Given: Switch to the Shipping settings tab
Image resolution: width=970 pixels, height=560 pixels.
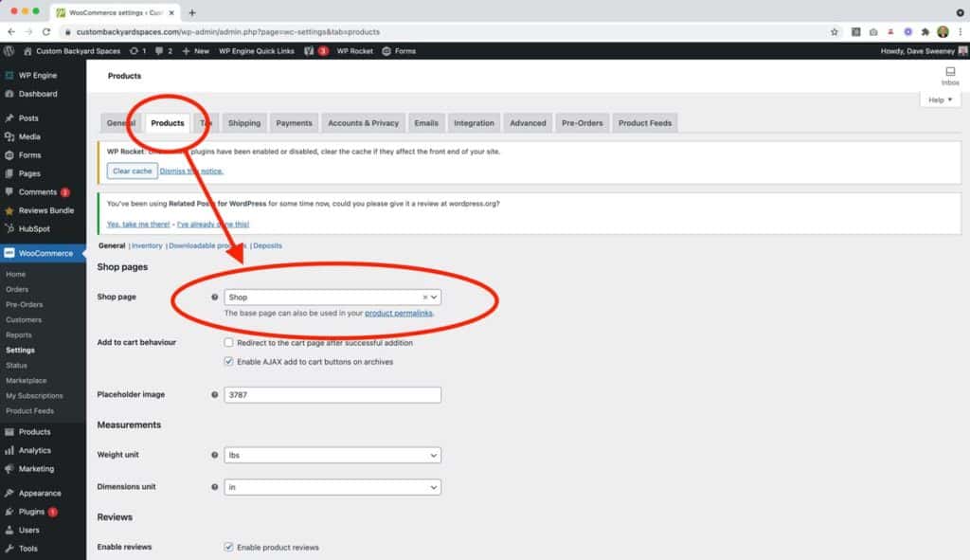Looking at the screenshot, I should (243, 122).
